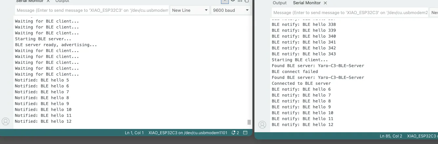
Task: Click 'BLE notify: BLE hello 338' line
Action: tap(304, 25)
